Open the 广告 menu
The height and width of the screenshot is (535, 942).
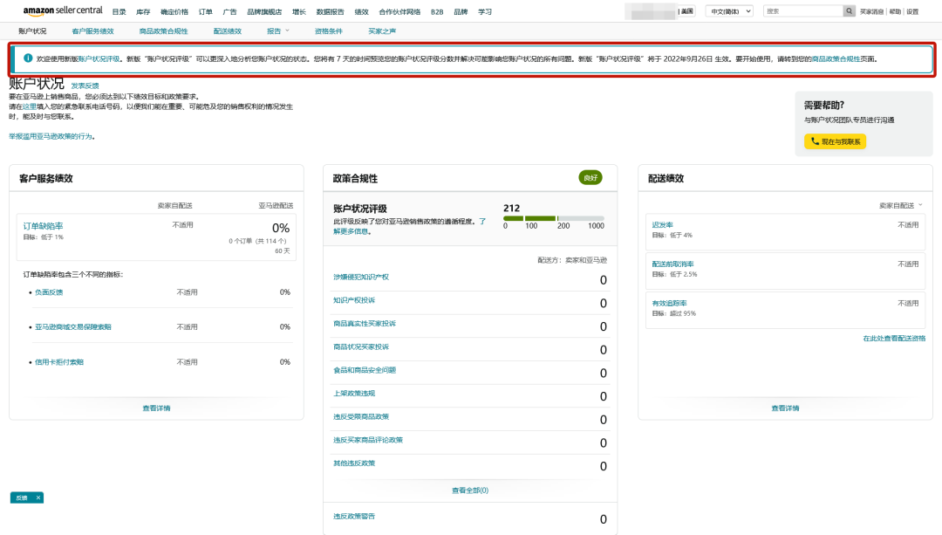(229, 12)
